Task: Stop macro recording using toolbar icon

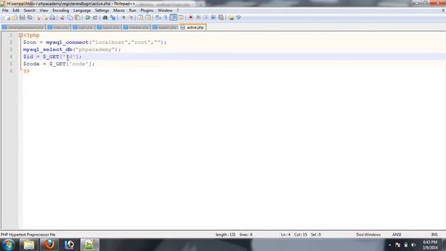Action: tap(198, 17)
